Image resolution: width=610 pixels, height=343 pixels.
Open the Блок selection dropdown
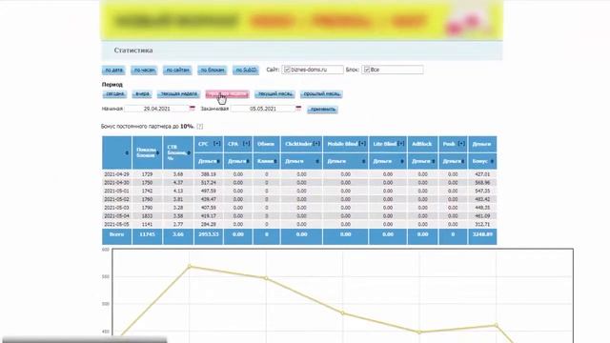(x=392, y=70)
